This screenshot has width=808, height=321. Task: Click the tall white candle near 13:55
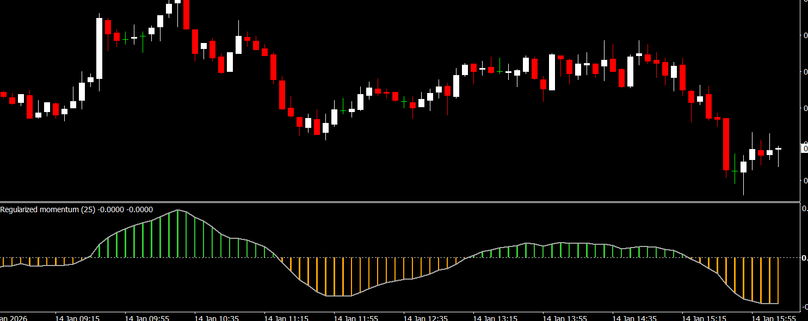(x=552, y=72)
